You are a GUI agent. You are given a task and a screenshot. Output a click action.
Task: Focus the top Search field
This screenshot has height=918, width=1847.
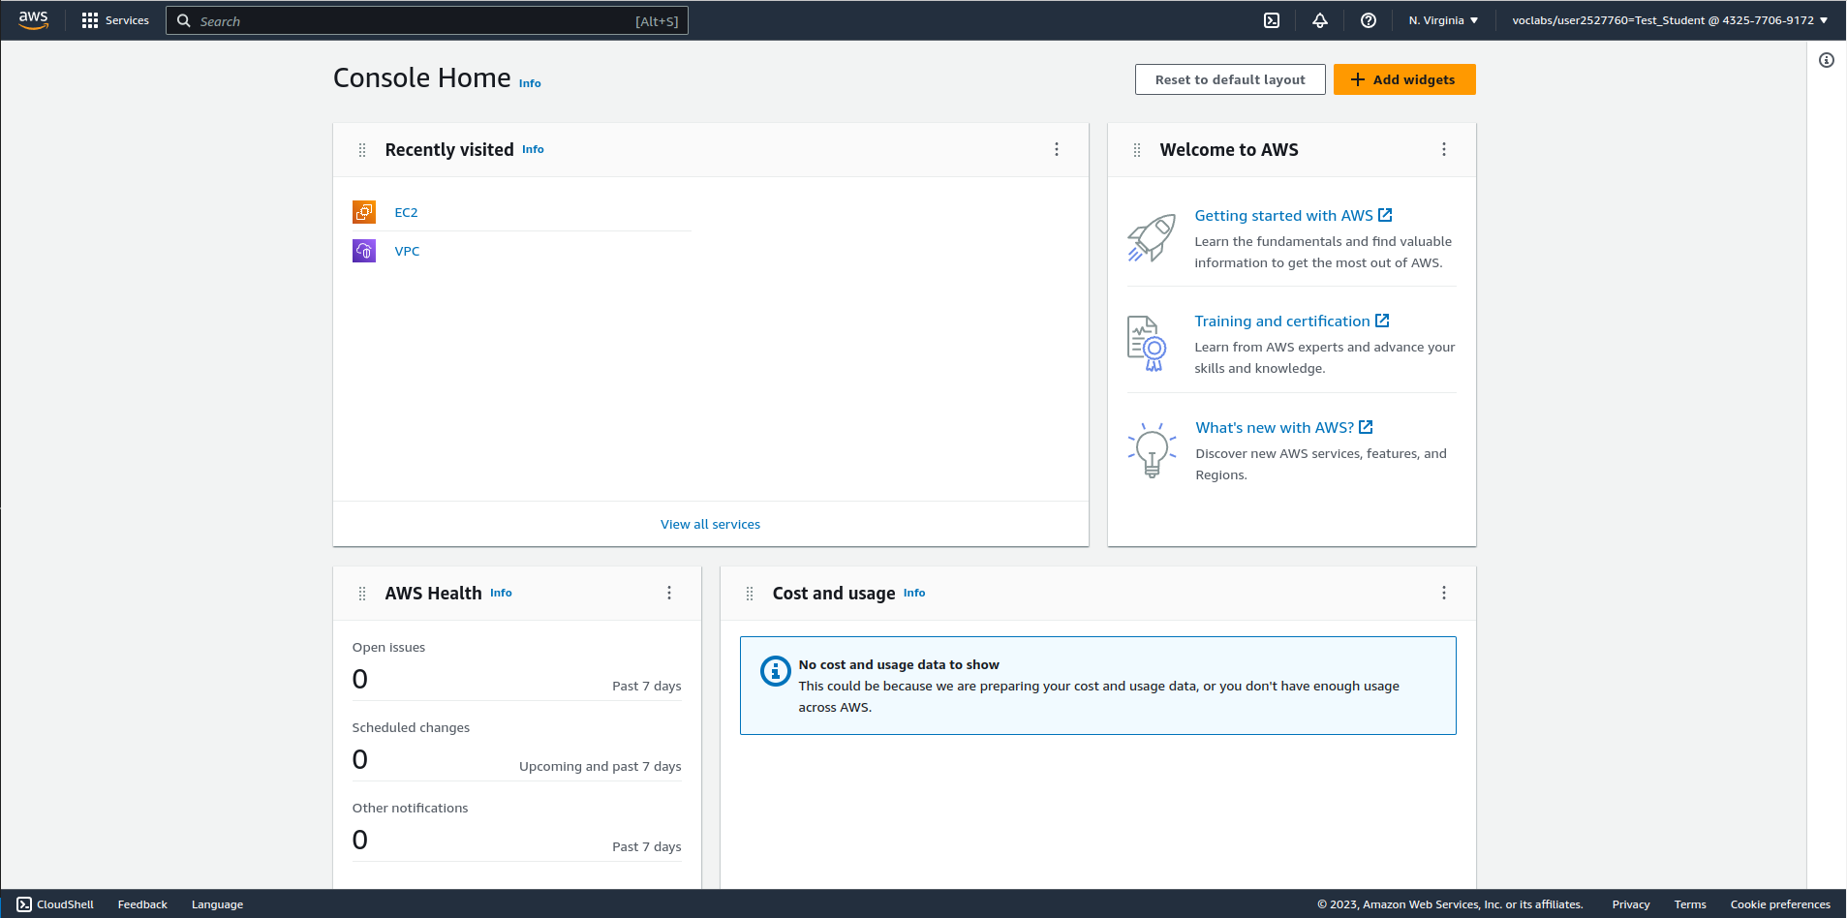coord(427,20)
